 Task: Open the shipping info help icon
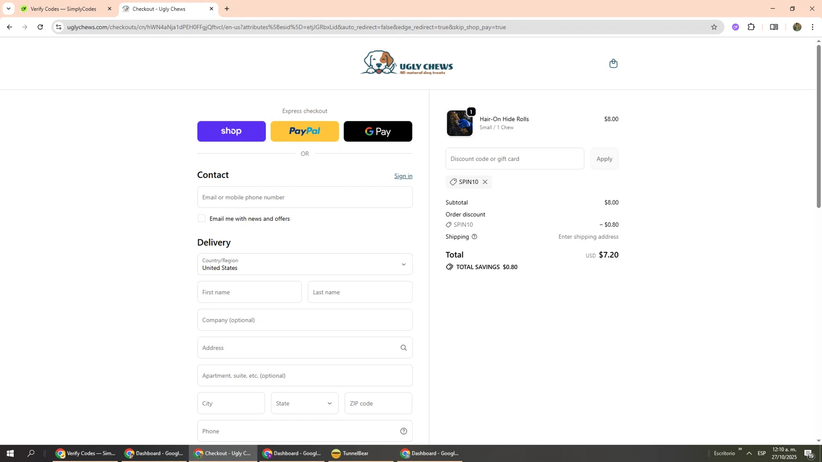click(x=475, y=236)
